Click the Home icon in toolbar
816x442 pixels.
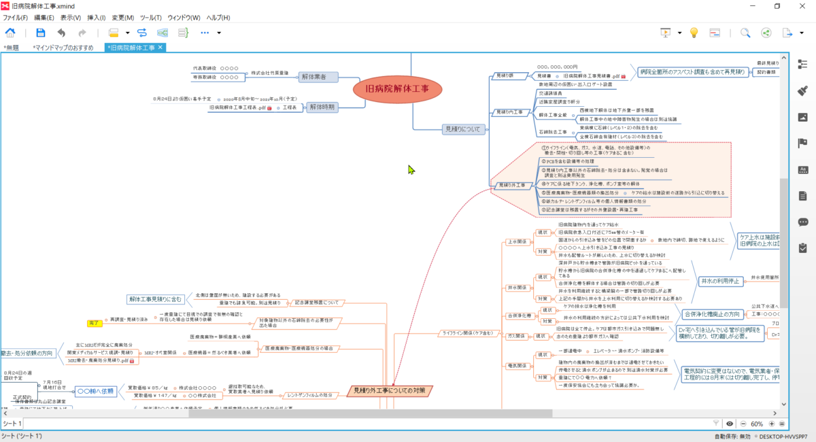point(12,33)
